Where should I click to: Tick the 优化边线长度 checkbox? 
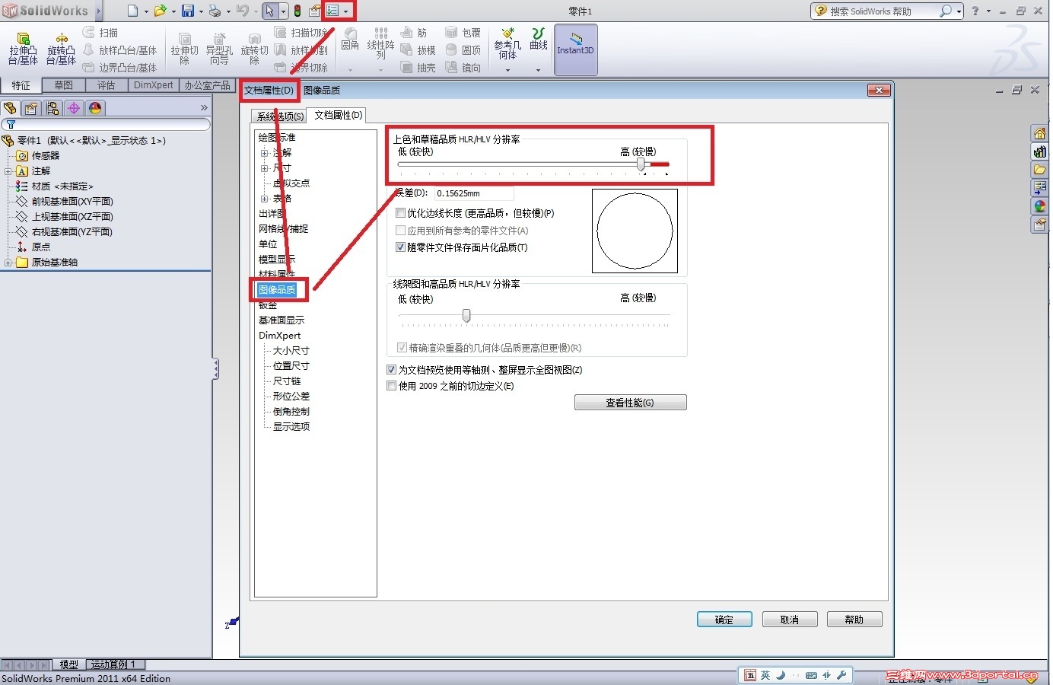point(400,213)
